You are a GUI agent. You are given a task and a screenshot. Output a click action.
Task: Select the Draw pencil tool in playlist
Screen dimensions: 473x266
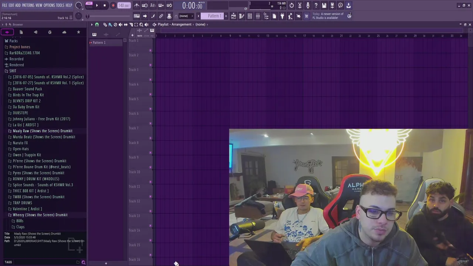click(x=105, y=24)
